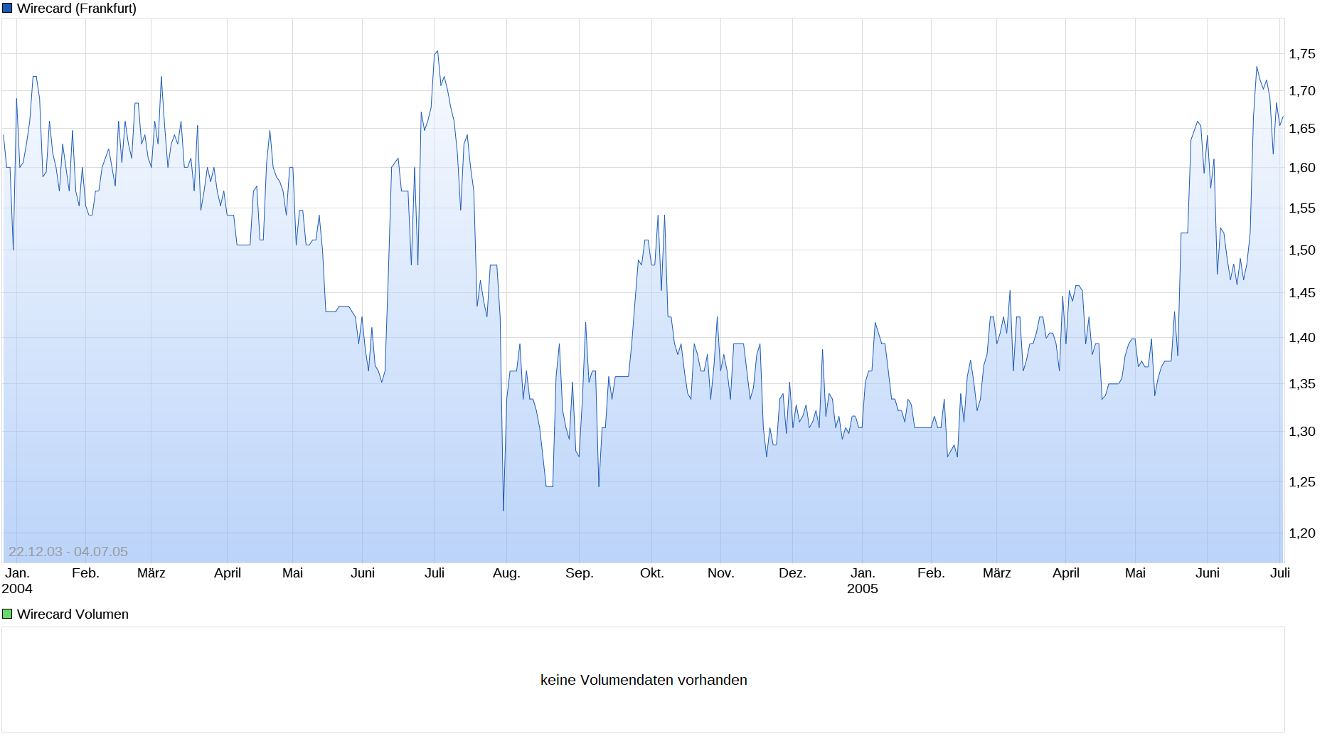Click the 1,40 price axis label
Viewport: 1337px width, 746px height.
(x=1302, y=338)
